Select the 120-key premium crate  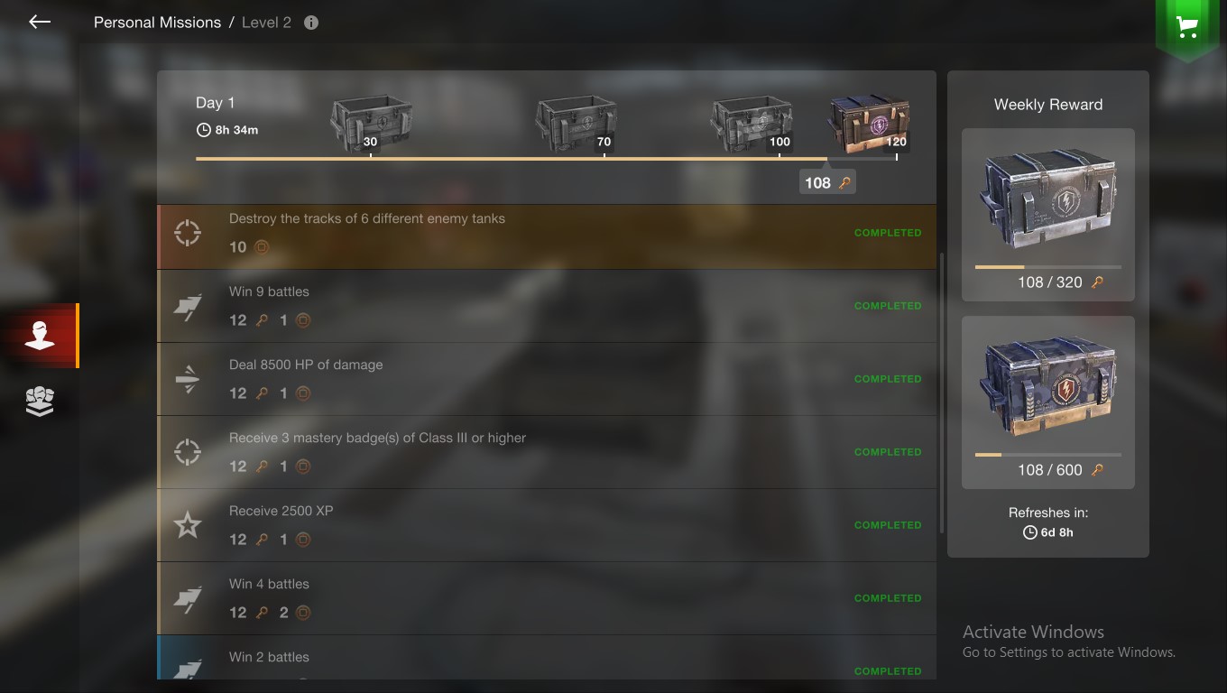click(868, 123)
